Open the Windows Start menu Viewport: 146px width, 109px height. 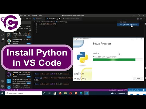click(x=2, y=93)
